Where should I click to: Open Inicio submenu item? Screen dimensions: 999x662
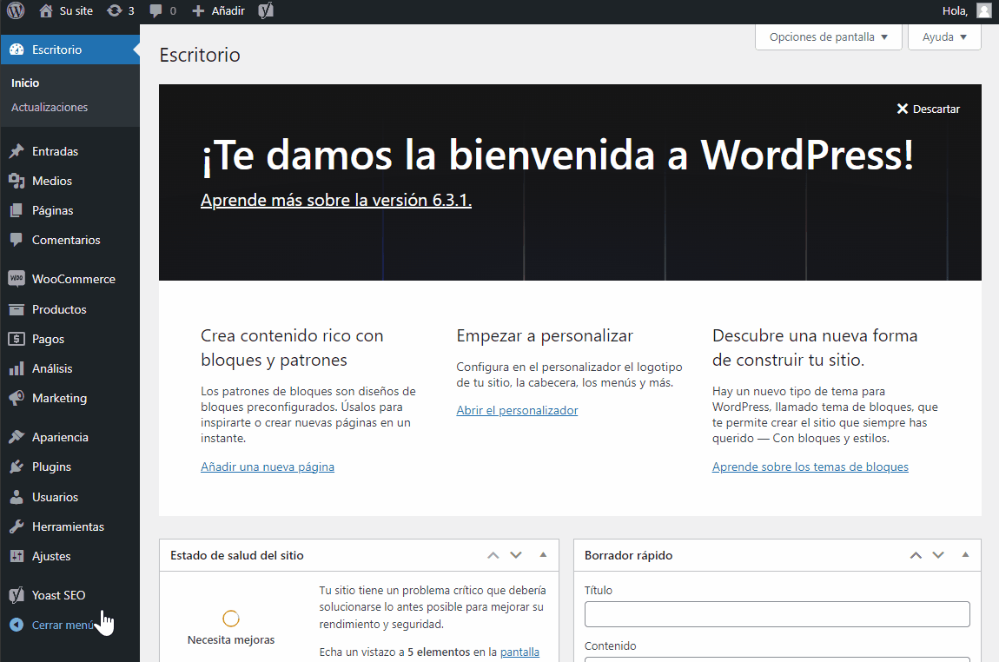coord(25,83)
